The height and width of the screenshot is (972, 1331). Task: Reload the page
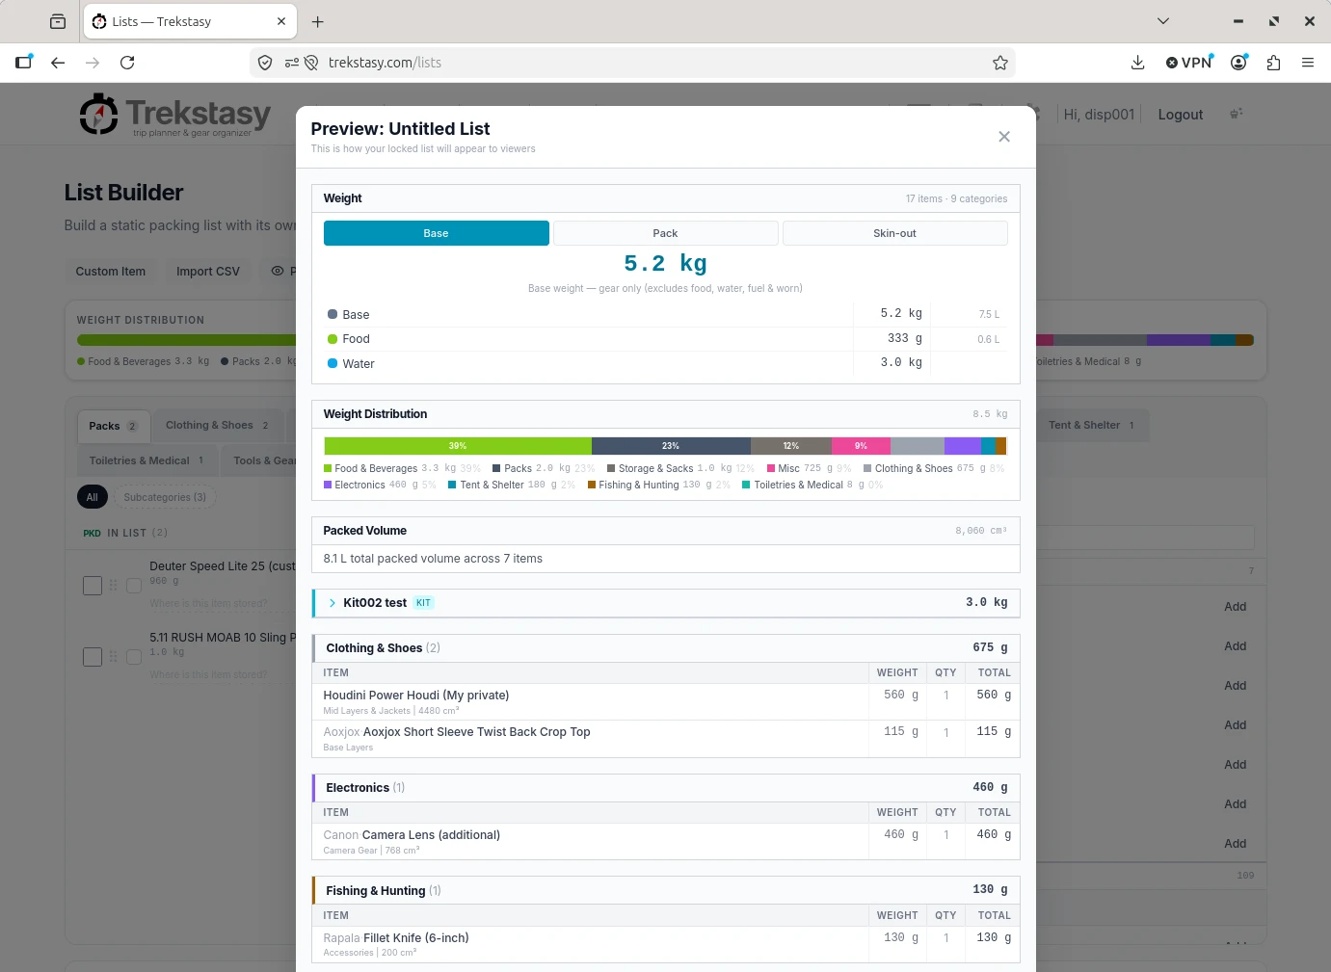pos(127,63)
